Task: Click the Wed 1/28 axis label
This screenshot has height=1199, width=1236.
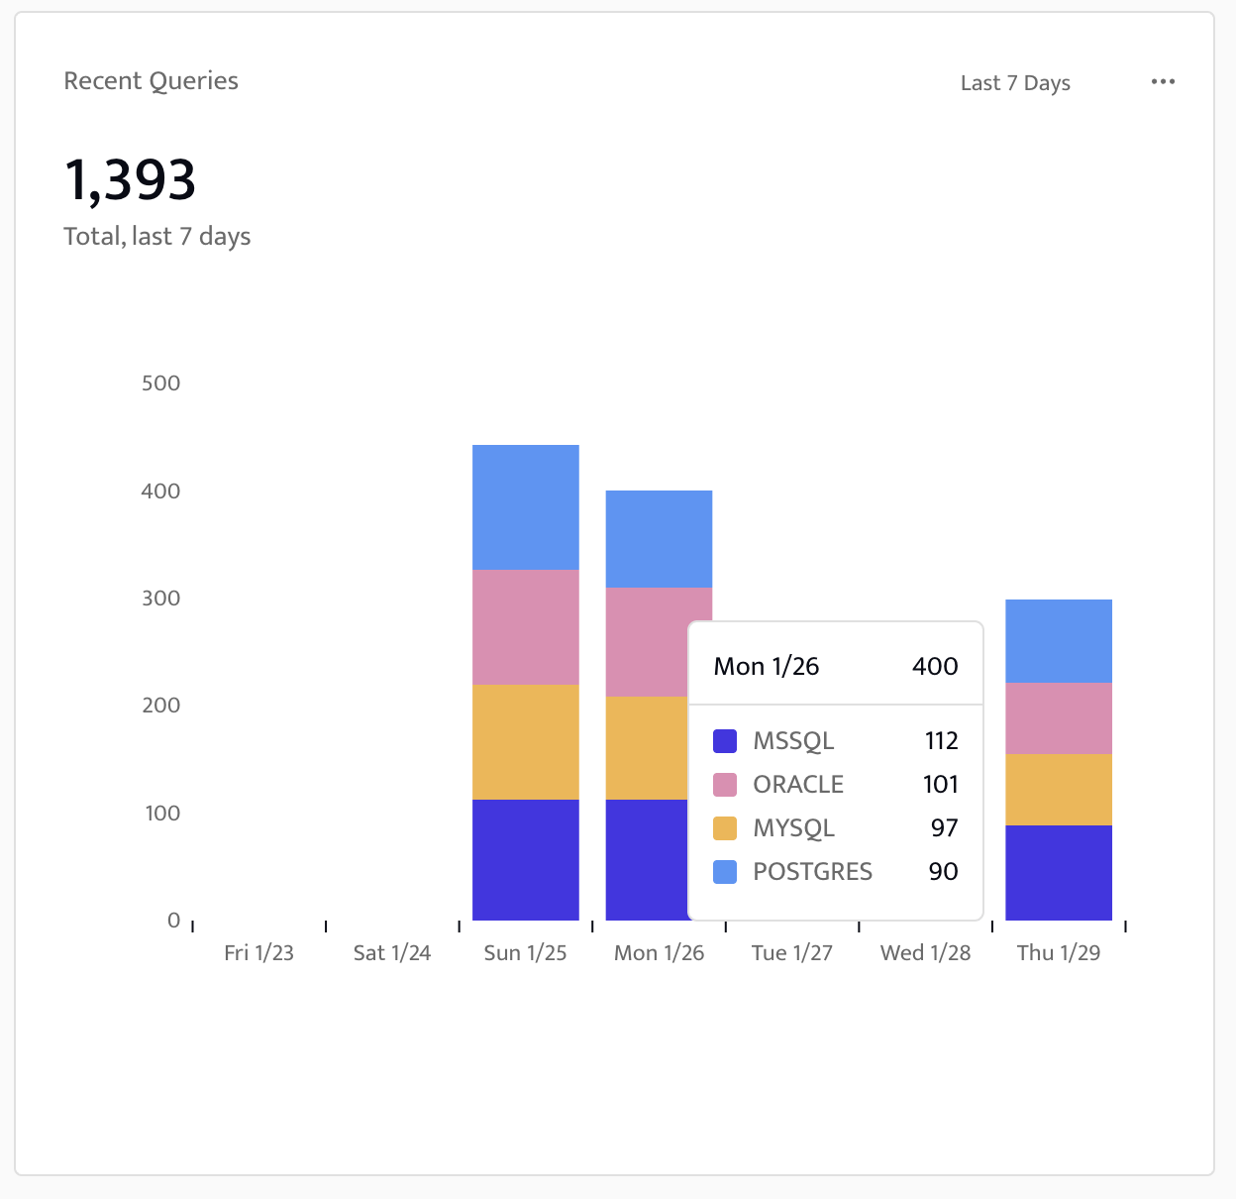Action: [925, 953]
